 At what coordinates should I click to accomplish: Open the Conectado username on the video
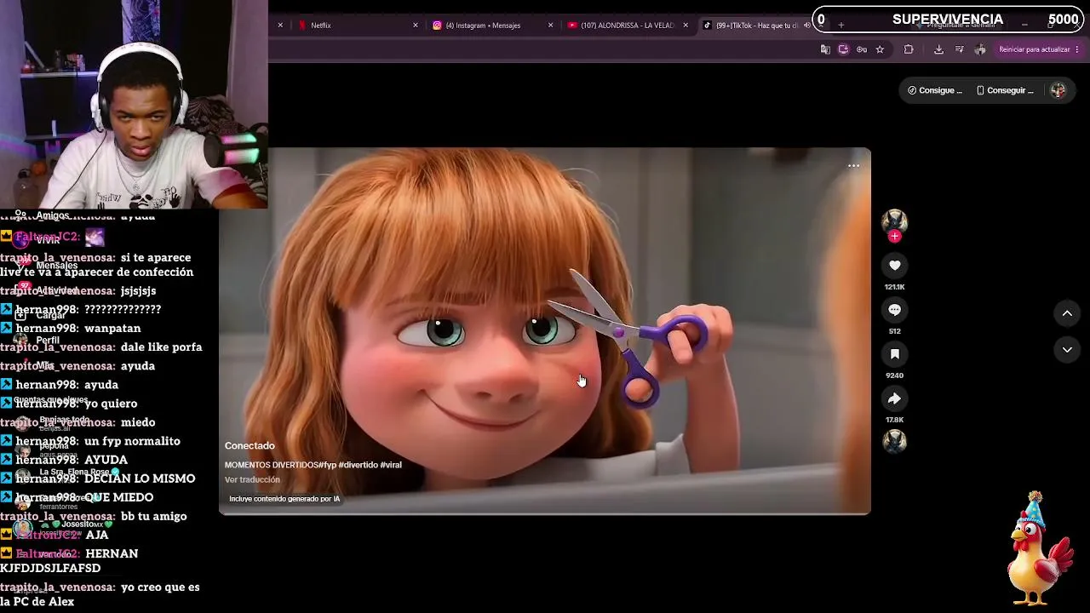coord(250,446)
